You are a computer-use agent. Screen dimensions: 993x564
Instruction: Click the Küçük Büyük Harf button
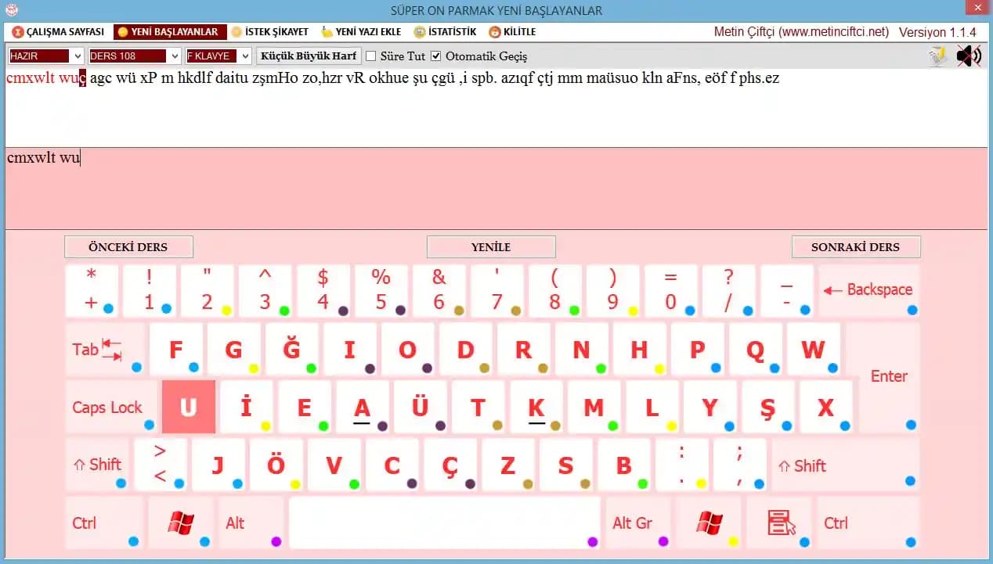[309, 56]
